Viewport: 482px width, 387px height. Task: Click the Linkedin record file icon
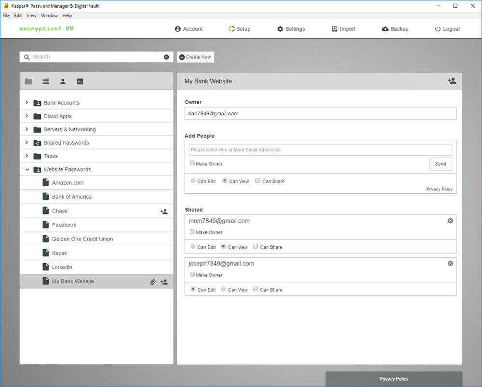pos(45,267)
